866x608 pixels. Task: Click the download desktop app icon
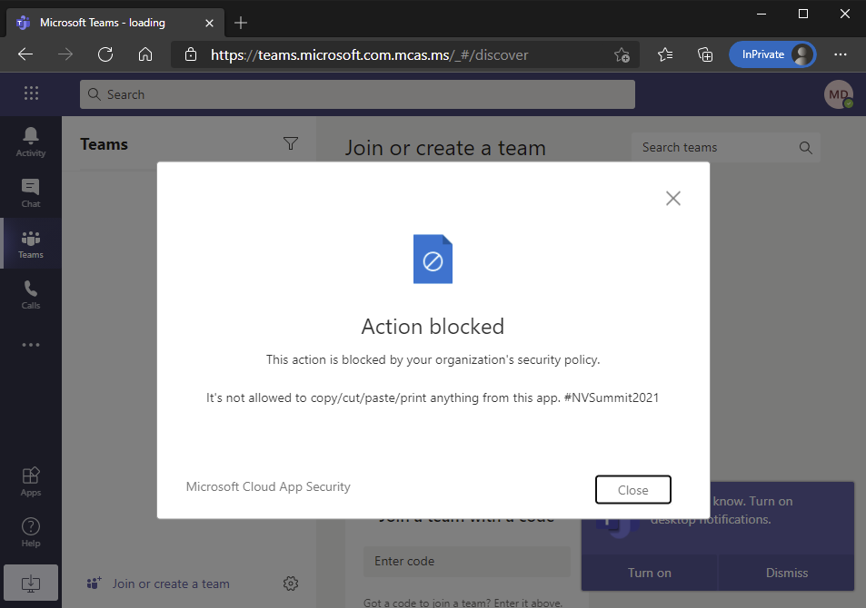tap(31, 583)
